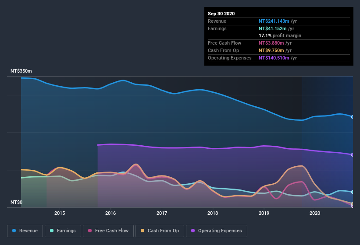Toggle the Free Cash Flow legend button
Viewport: 360px width, 245px height.
[x=108, y=231]
